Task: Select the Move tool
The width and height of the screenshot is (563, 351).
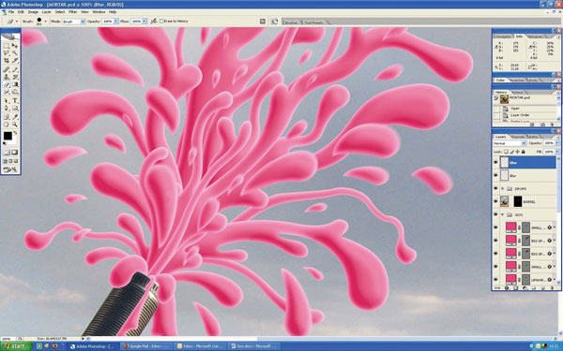Action: coord(15,46)
